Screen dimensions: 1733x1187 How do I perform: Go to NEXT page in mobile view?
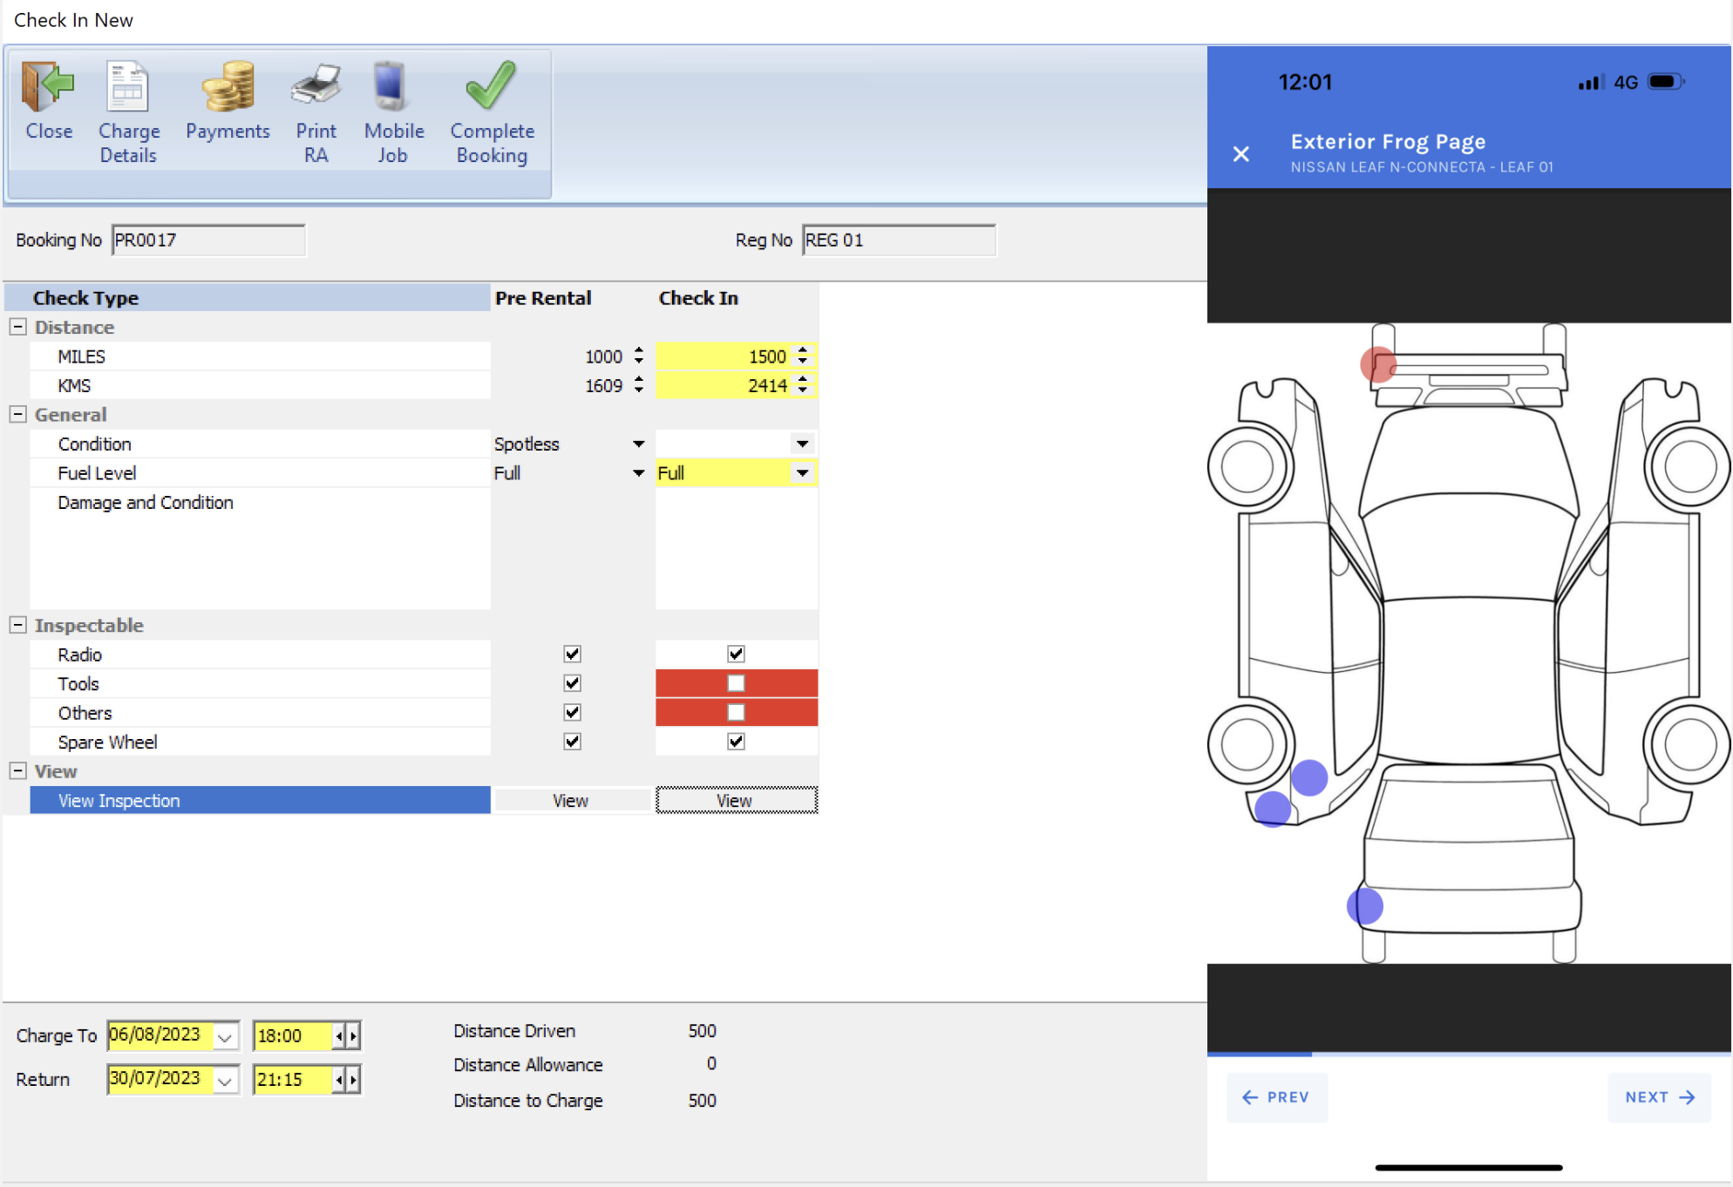click(x=1660, y=1097)
